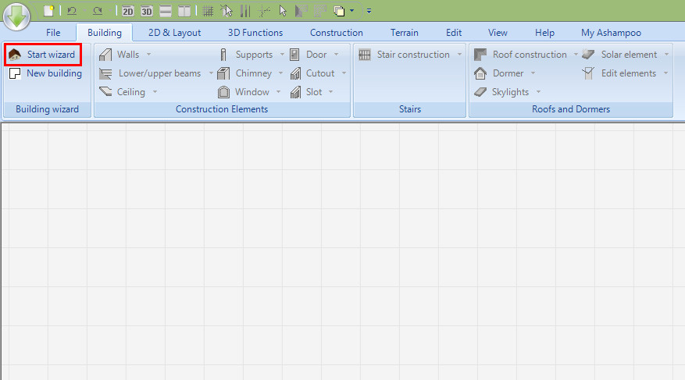The height and width of the screenshot is (380, 685).
Task: Click the grey shaded triangle toolbar icon
Action: pyautogui.click(x=301, y=11)
